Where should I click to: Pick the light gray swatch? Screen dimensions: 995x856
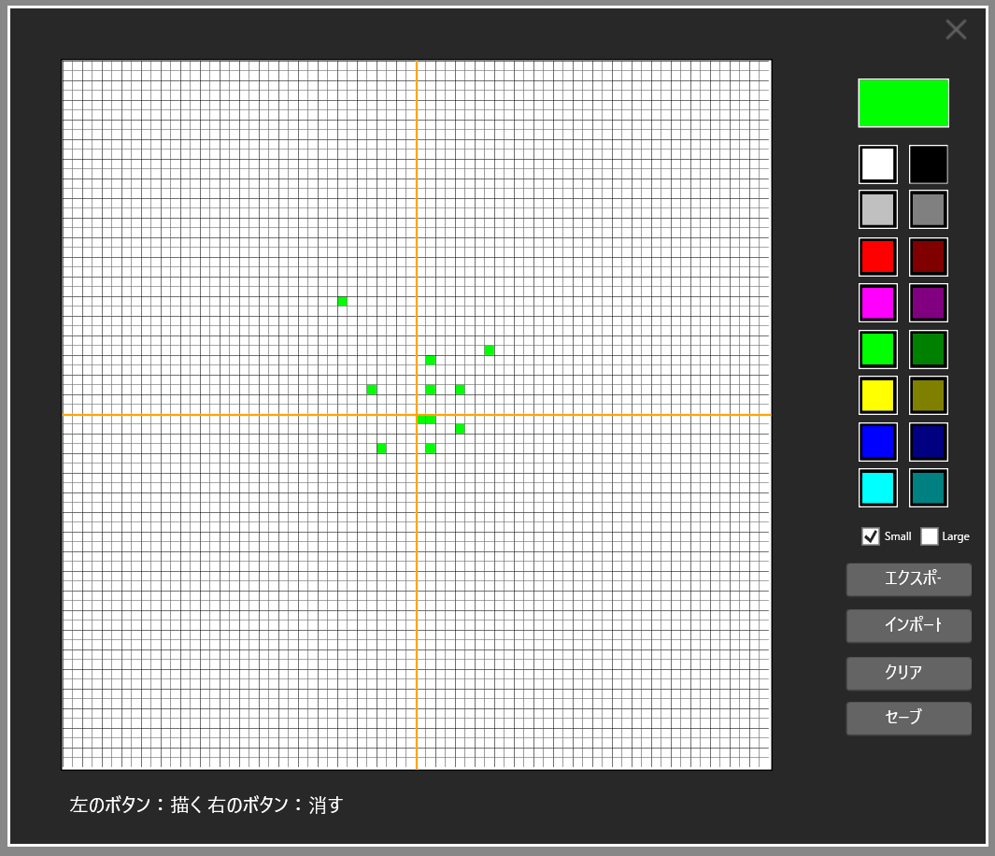coord(877,209)
